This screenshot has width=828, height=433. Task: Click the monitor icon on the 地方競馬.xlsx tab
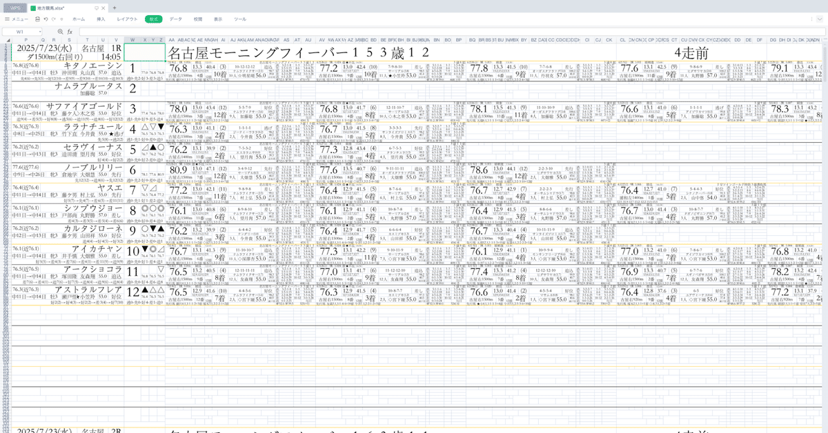[97, 7]
